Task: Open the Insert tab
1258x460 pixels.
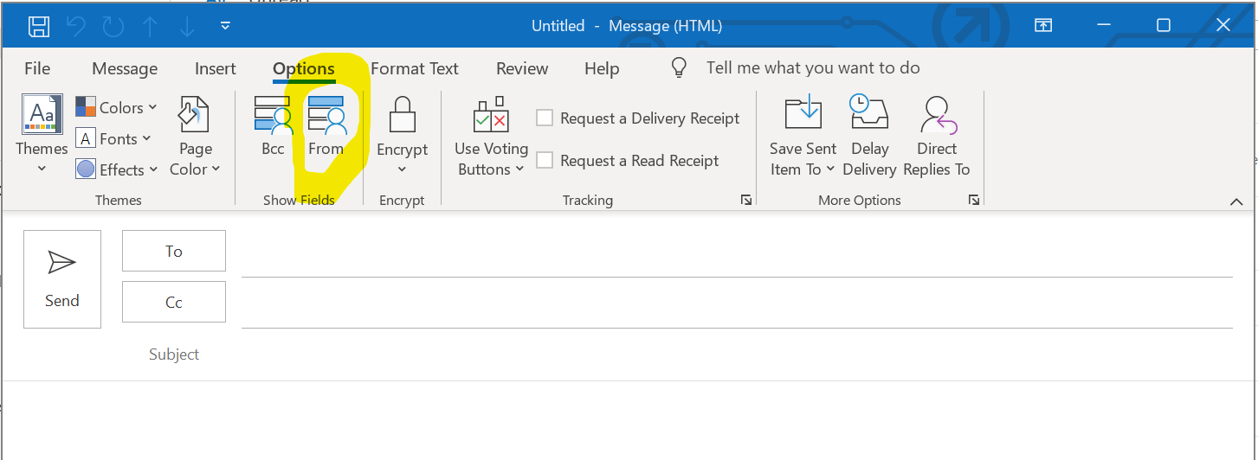Action: pos(216,68)
